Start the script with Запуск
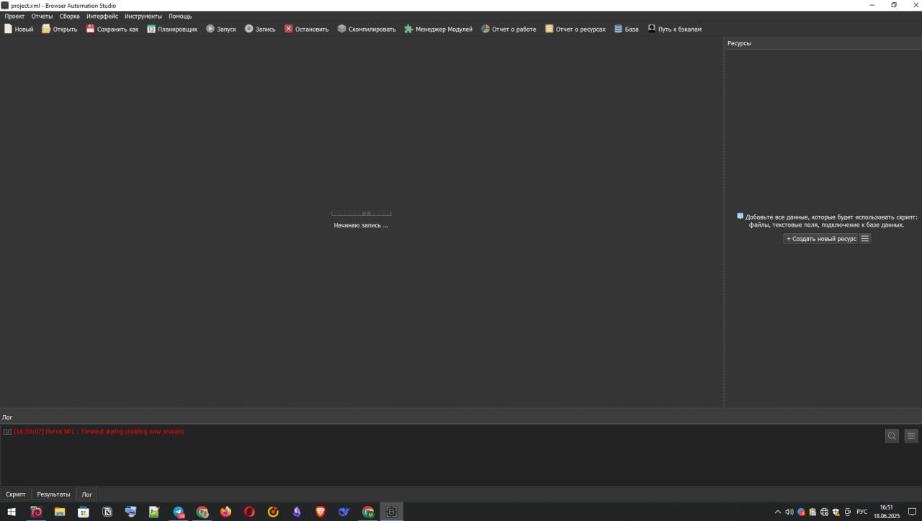922x521 pixels. coord(210,29)
